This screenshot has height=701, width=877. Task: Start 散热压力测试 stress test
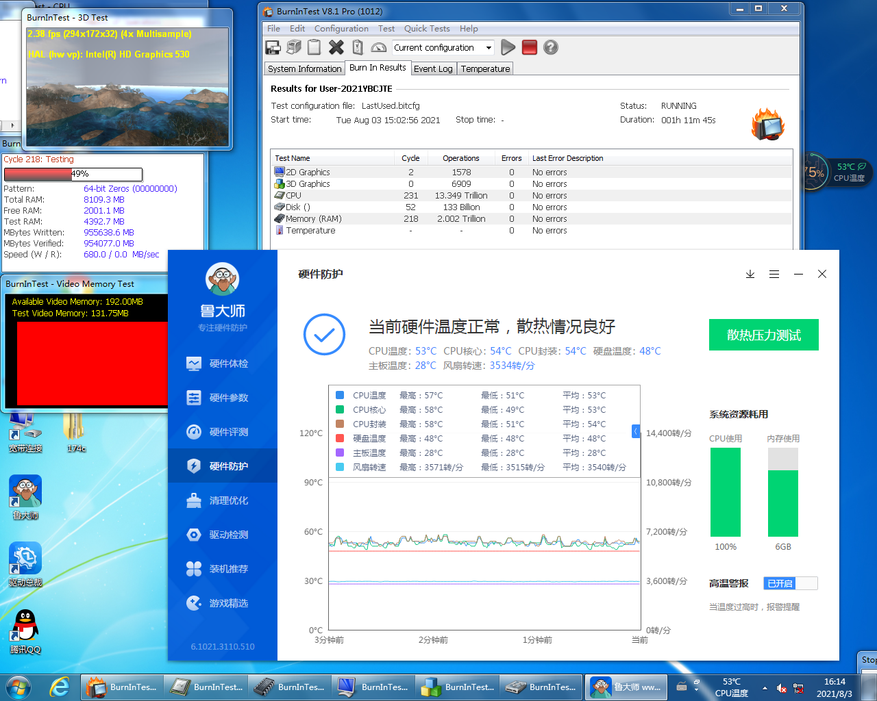pyautogui.click(x=763, y=335)
